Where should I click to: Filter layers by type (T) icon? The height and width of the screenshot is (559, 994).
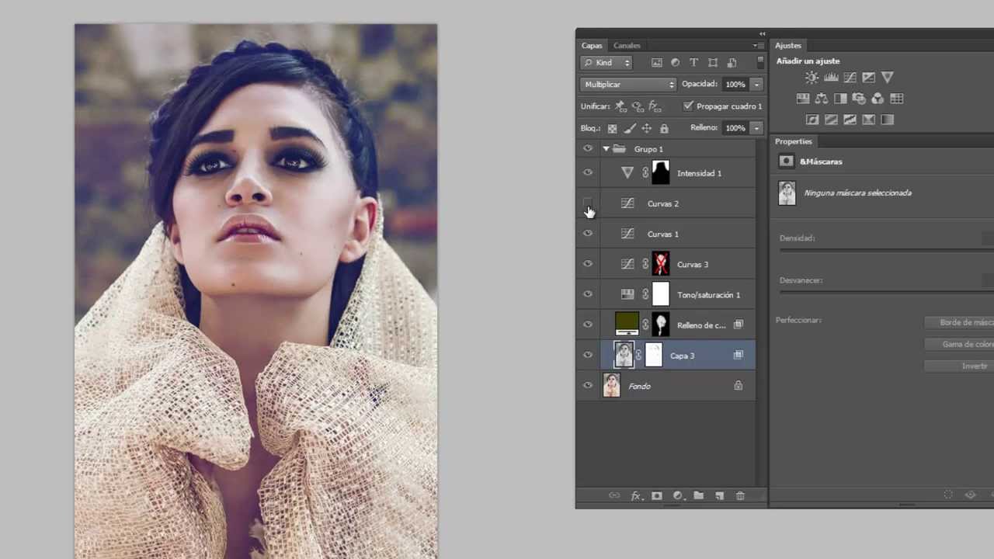click(693, 63)
